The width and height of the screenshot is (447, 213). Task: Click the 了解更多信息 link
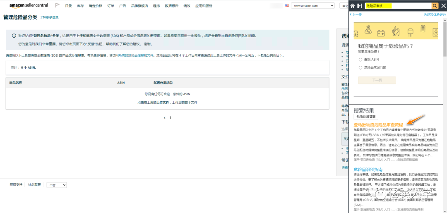49,17
